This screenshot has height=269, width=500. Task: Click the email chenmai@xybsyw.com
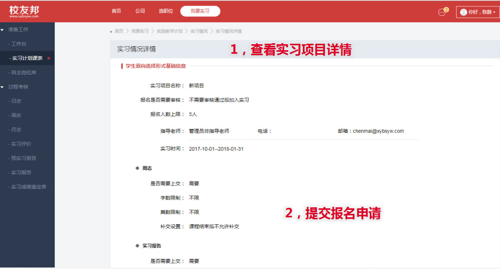pos(378,131)
